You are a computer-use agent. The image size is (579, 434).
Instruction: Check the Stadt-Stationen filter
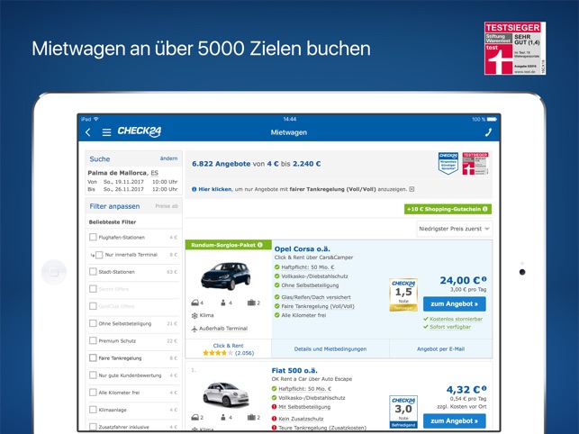[93, 272]
